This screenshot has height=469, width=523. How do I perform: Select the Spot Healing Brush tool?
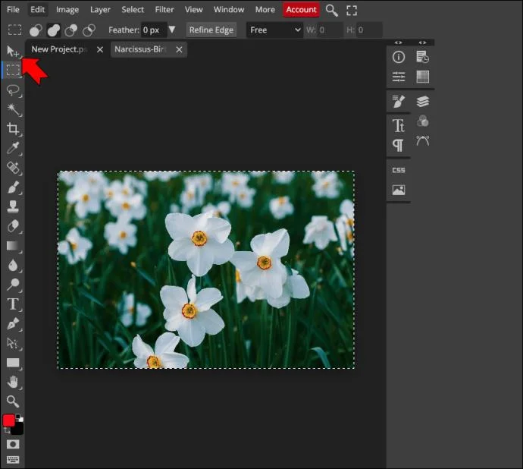[x=13, y=168]
